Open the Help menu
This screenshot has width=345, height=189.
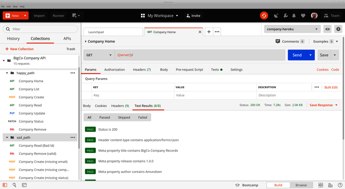(22, 7)
